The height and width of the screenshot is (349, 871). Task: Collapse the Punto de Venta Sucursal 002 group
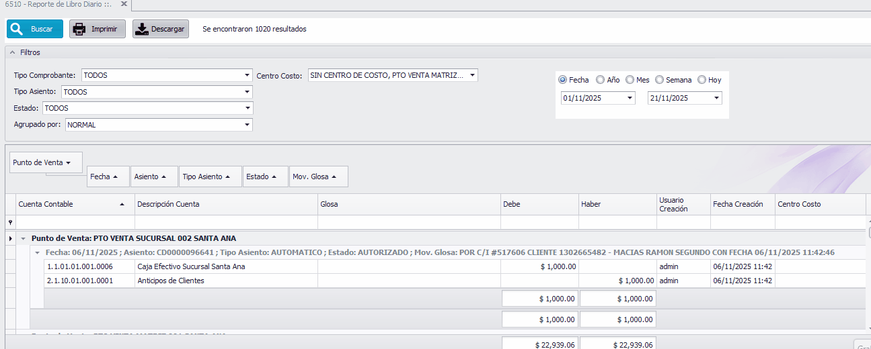(x=24, y=238)
